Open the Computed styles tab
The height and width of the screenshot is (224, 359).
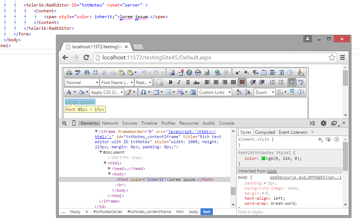[x=265, y=132]
